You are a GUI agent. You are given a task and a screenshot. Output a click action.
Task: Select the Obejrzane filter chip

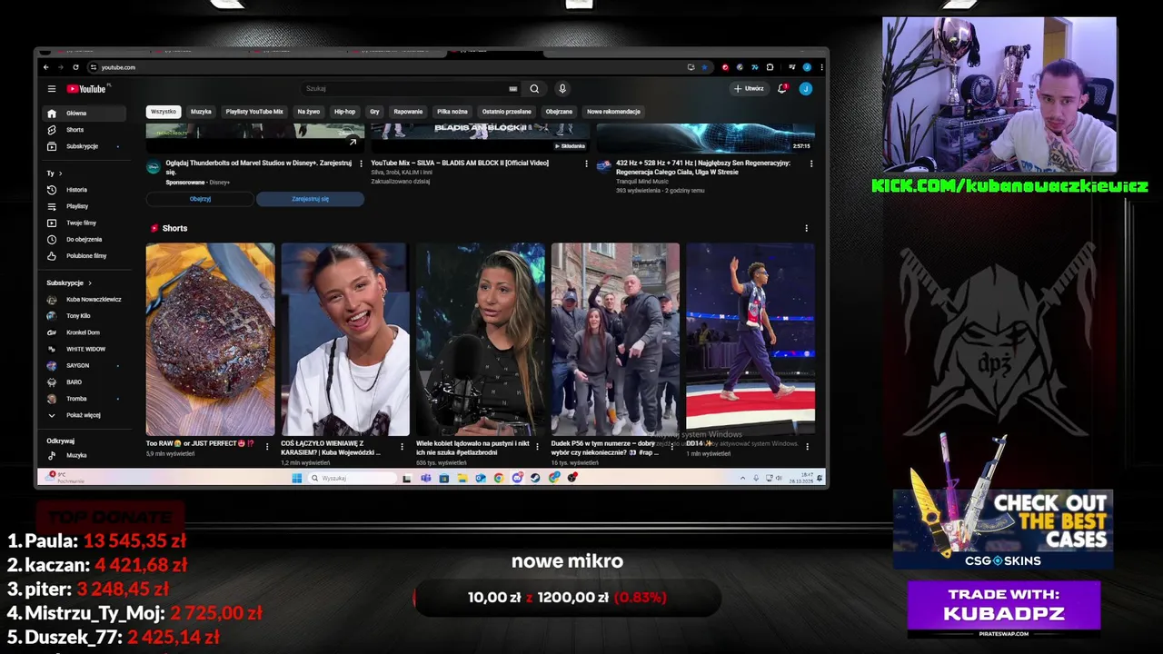point(559,112)
